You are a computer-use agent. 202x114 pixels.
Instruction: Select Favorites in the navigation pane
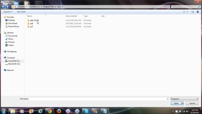10,17
